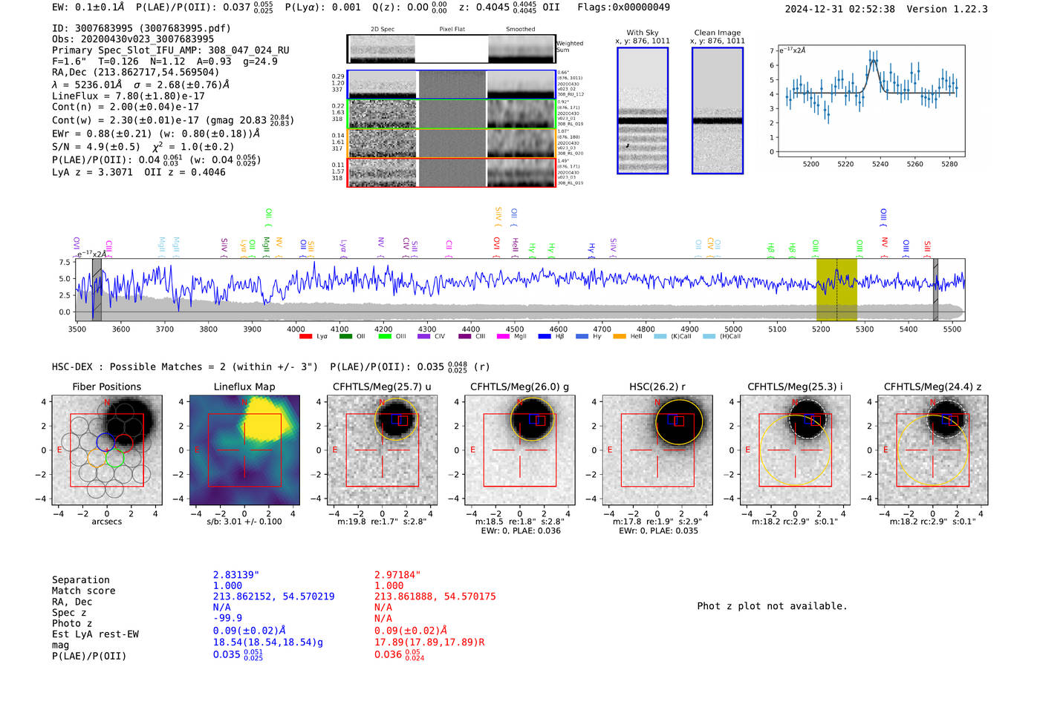
Task: Click the Cont(n) = 2.00(±0.04)e-17 text
Action: (126, 107)
